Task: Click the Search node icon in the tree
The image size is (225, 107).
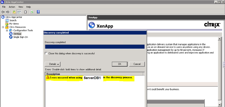Action: [x=7, y=20]
